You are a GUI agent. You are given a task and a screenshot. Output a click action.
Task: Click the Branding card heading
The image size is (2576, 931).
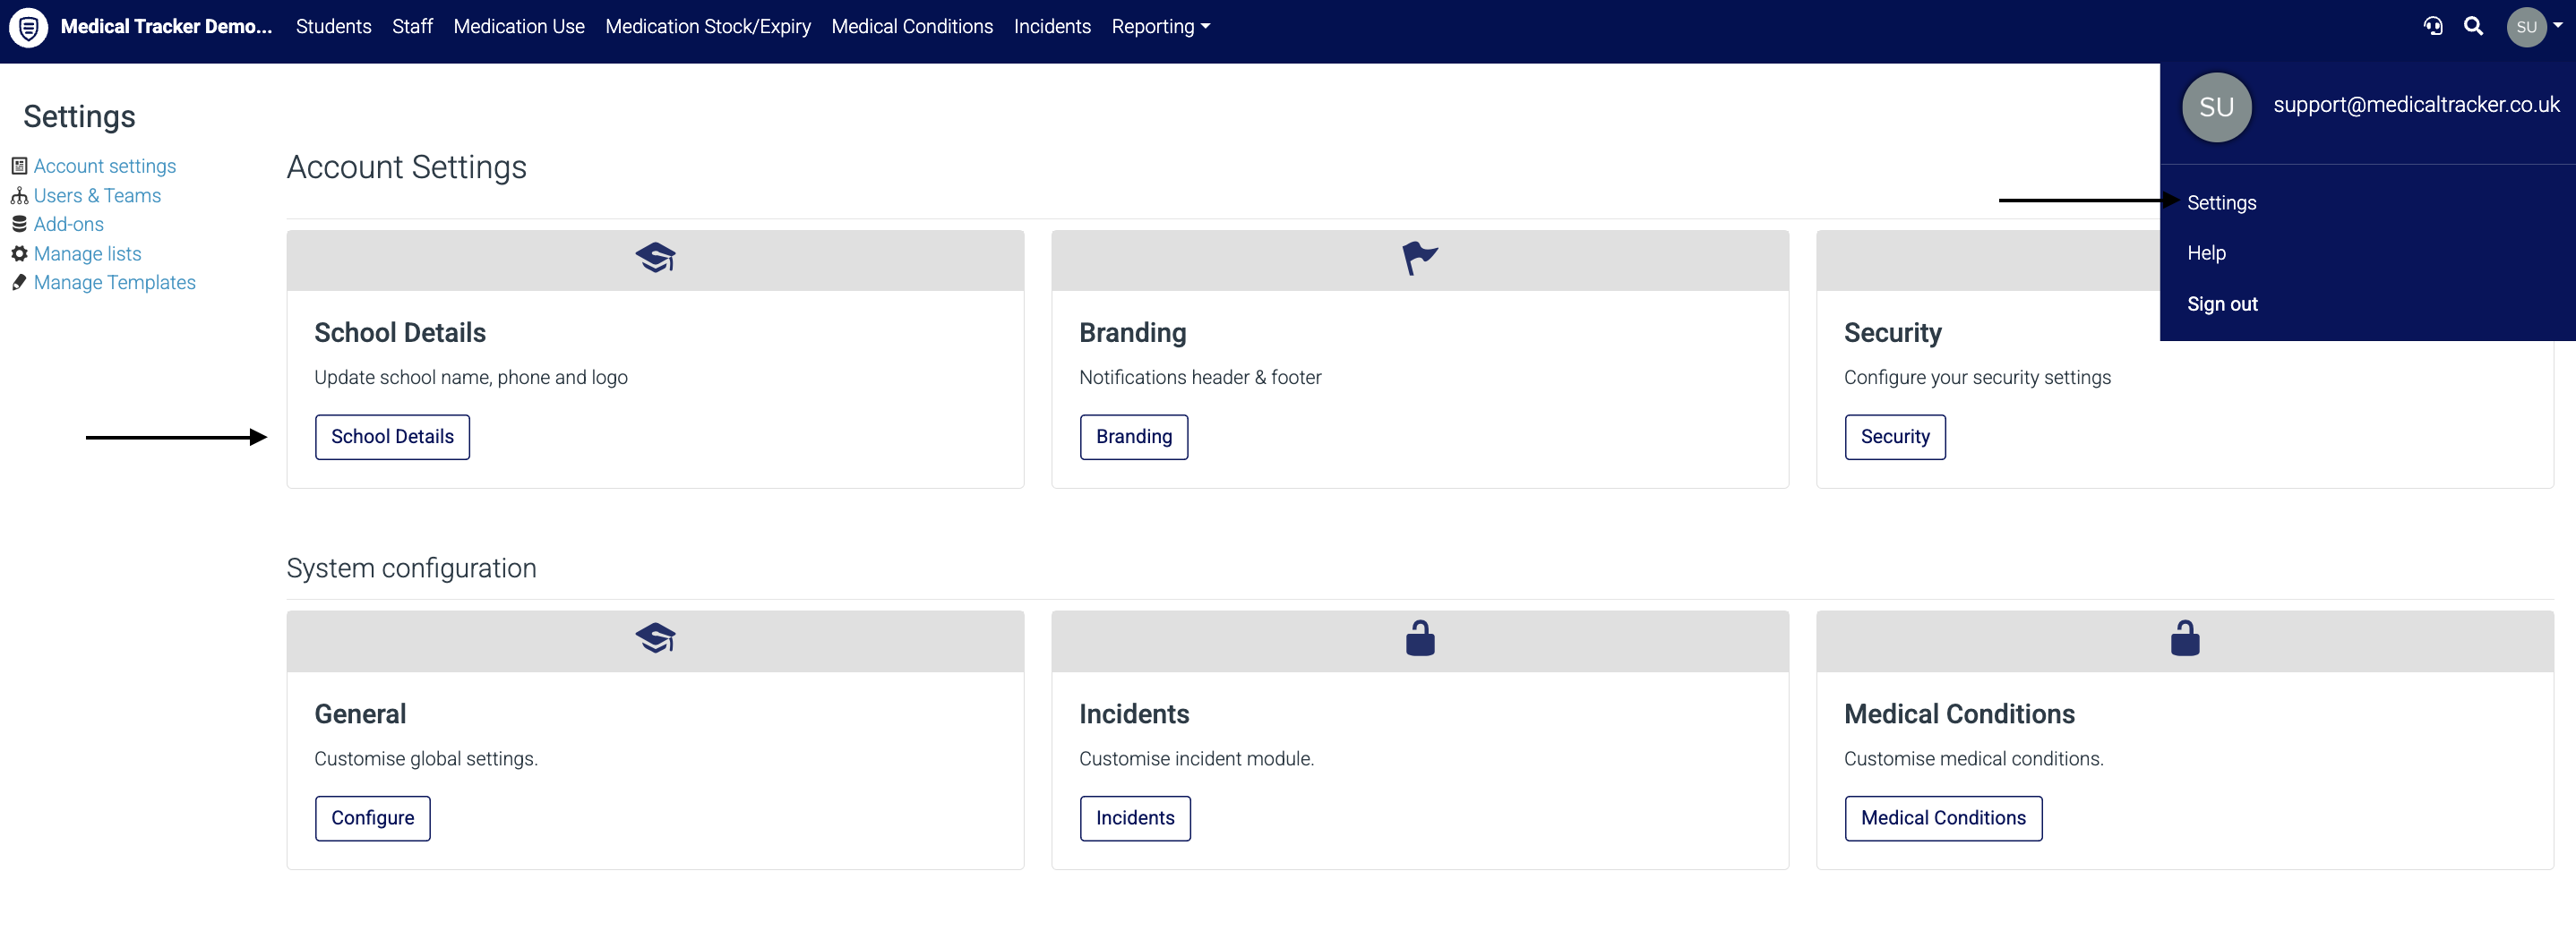point(1132,333)
